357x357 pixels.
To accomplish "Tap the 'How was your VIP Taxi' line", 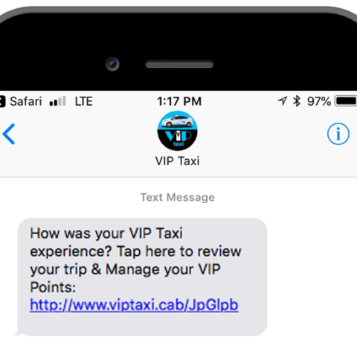I will click(106, 234).
